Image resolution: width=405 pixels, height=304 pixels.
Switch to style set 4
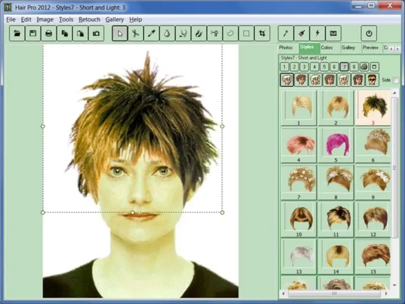pos(314,67)
